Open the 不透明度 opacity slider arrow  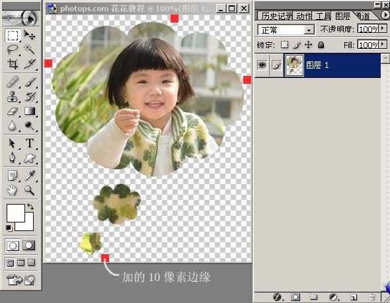(x=383, y=28)
